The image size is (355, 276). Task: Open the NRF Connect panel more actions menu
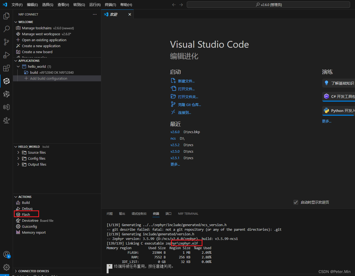(94, 14)
